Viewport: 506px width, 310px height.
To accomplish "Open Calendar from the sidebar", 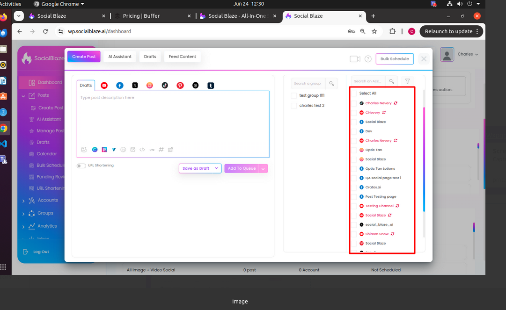I will pyautogui.click(x=47, y=154).
